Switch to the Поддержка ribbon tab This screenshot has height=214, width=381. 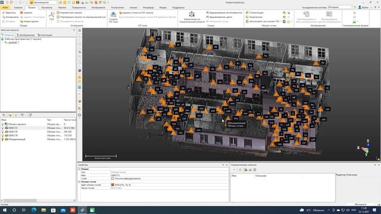coord(178,8)
